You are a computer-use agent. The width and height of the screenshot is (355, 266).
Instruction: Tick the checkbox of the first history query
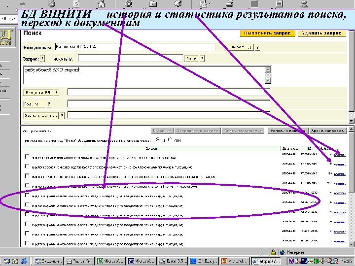tap(27, 157)
